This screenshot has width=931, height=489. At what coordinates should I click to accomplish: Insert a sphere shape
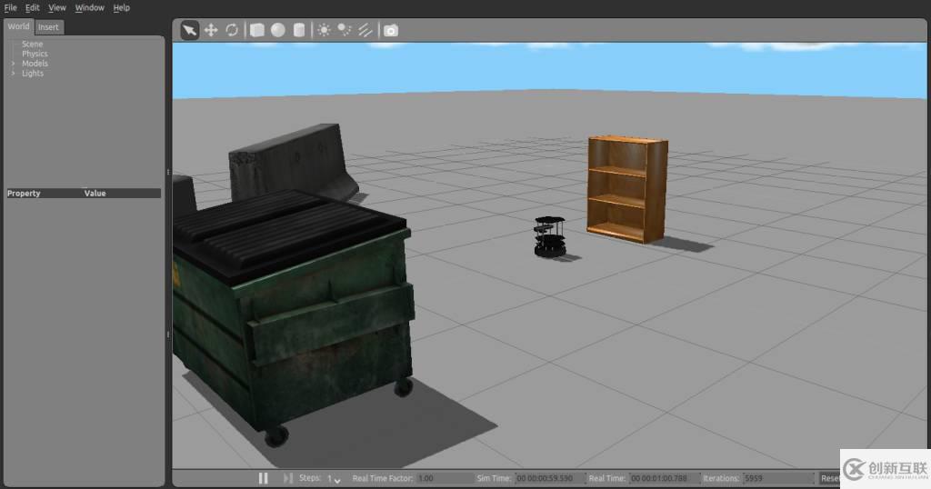point(278,30)
